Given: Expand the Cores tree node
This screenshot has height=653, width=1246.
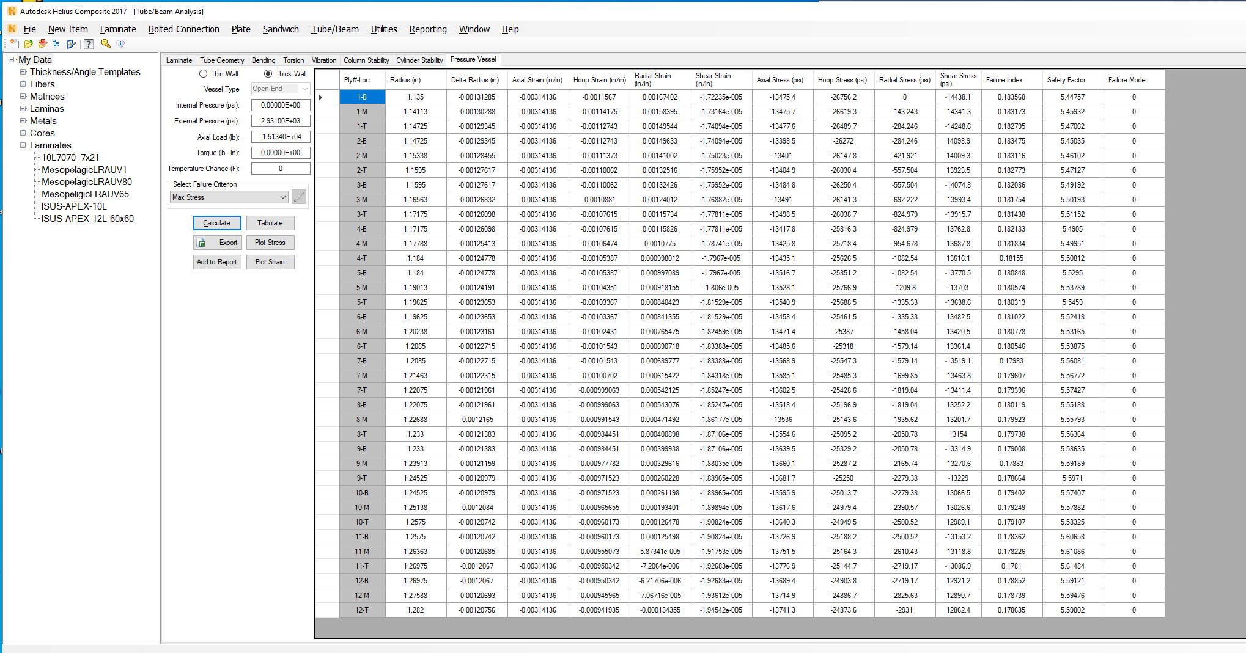Looking at the screenshot, I should tap(23, 133).
